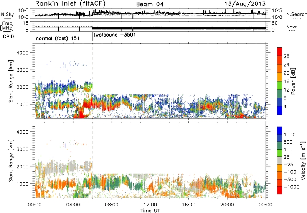
Task: Click the "3000" range tick in the power panel
Action: click(23, 70)
